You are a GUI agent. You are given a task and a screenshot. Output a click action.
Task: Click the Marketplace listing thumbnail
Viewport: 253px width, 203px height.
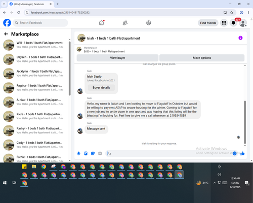click(79, 49)
